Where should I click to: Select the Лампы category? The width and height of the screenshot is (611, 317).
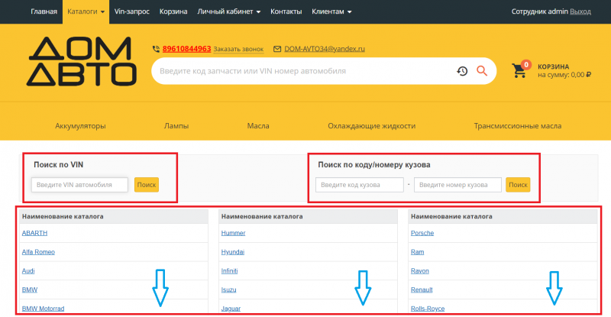176,126
